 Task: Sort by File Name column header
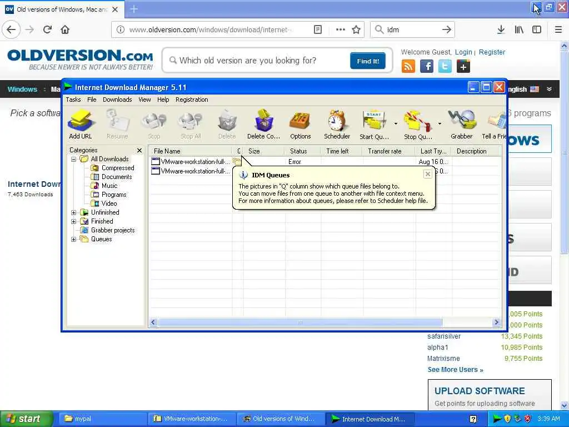(x=190, y=151)
